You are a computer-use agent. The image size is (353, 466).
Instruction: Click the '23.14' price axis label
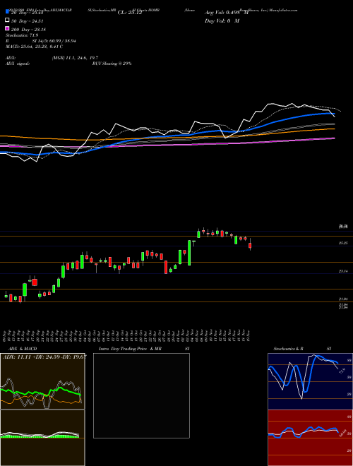click(343, 271)
